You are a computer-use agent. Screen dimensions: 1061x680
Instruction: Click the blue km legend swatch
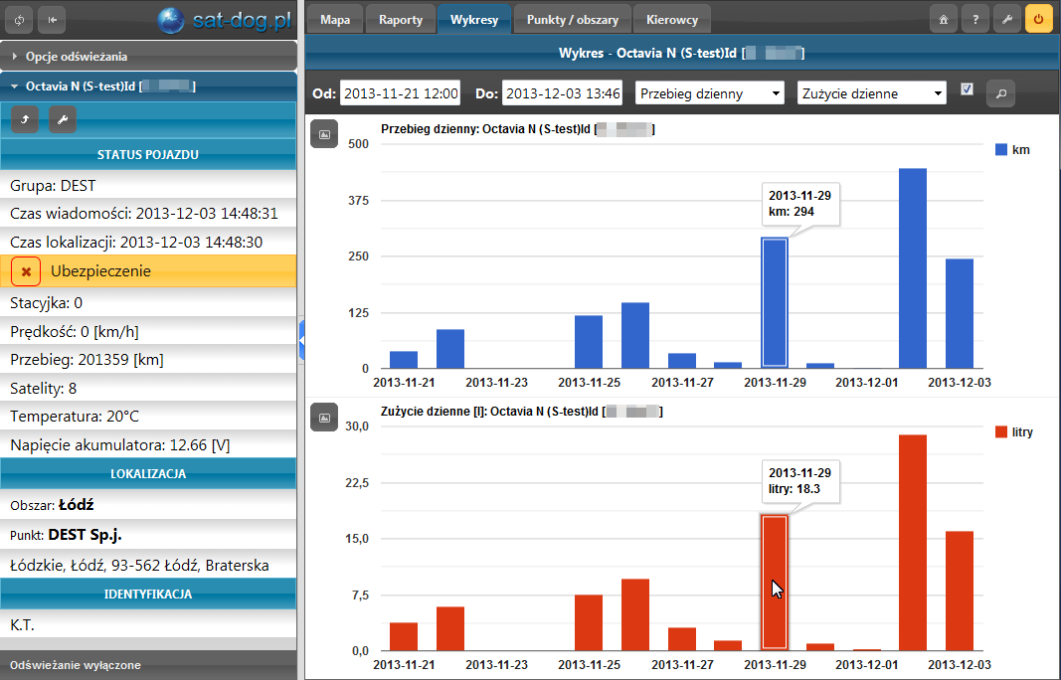tap(1001, 150)
